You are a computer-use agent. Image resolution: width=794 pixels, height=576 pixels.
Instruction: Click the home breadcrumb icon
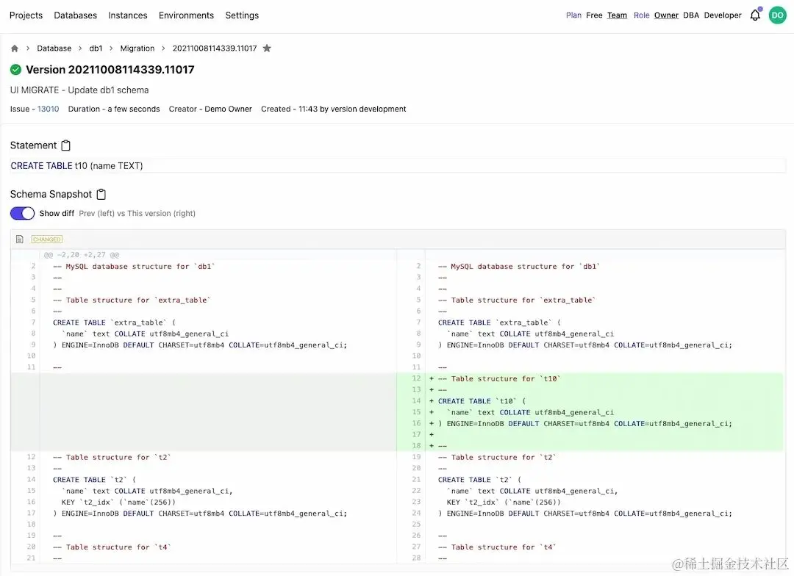14,48
